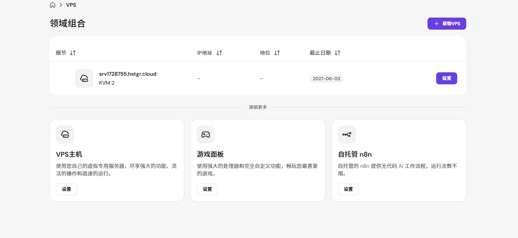Click the 自托管 n8n card title
Screen dimensions: 518x238
355,154
